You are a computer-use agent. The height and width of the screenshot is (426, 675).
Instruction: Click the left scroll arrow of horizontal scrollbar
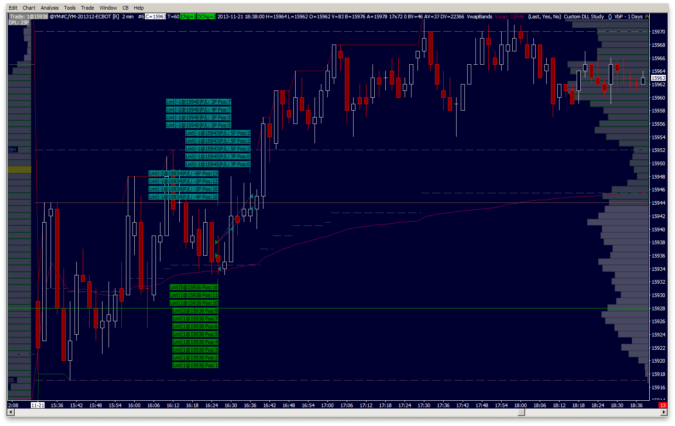click(11, 412)
